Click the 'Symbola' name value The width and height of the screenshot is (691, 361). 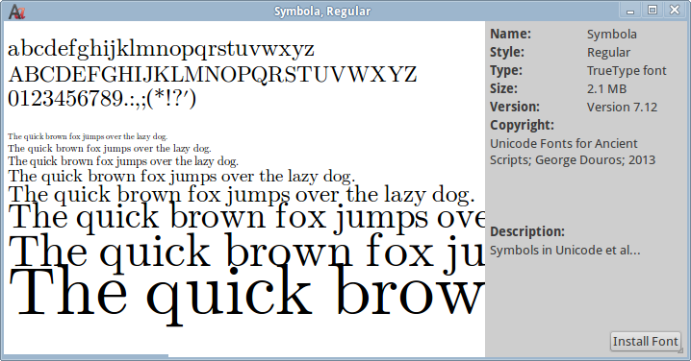click(x=612, y=34)
